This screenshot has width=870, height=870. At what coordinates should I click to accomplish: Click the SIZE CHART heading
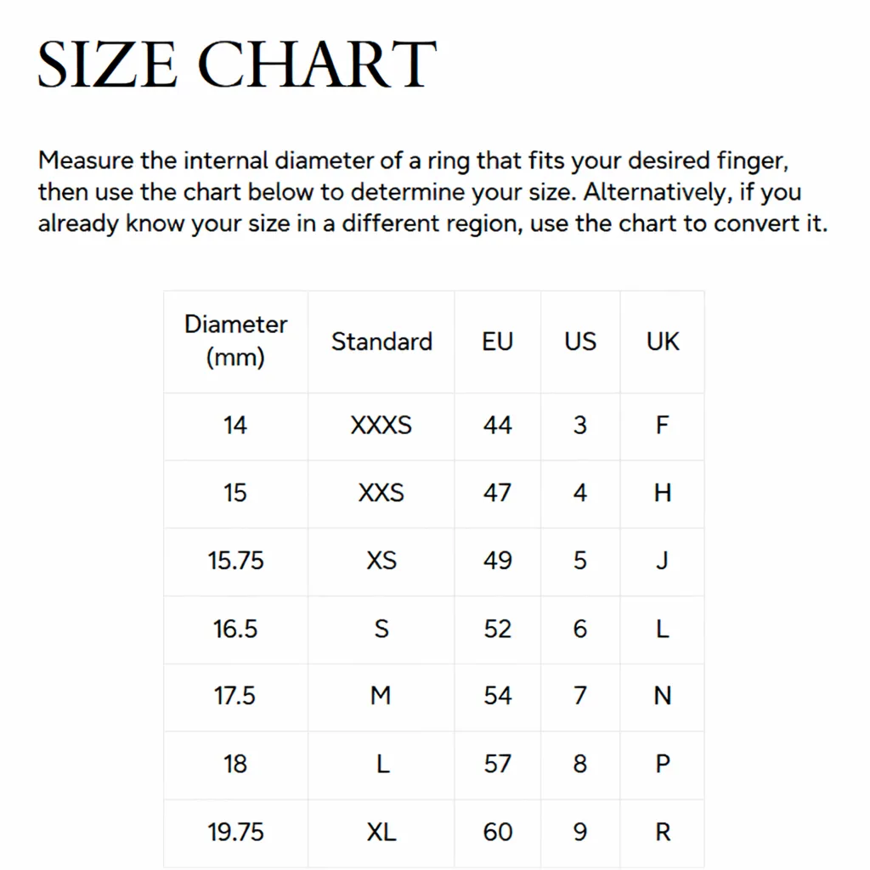(x=236, y=65)
